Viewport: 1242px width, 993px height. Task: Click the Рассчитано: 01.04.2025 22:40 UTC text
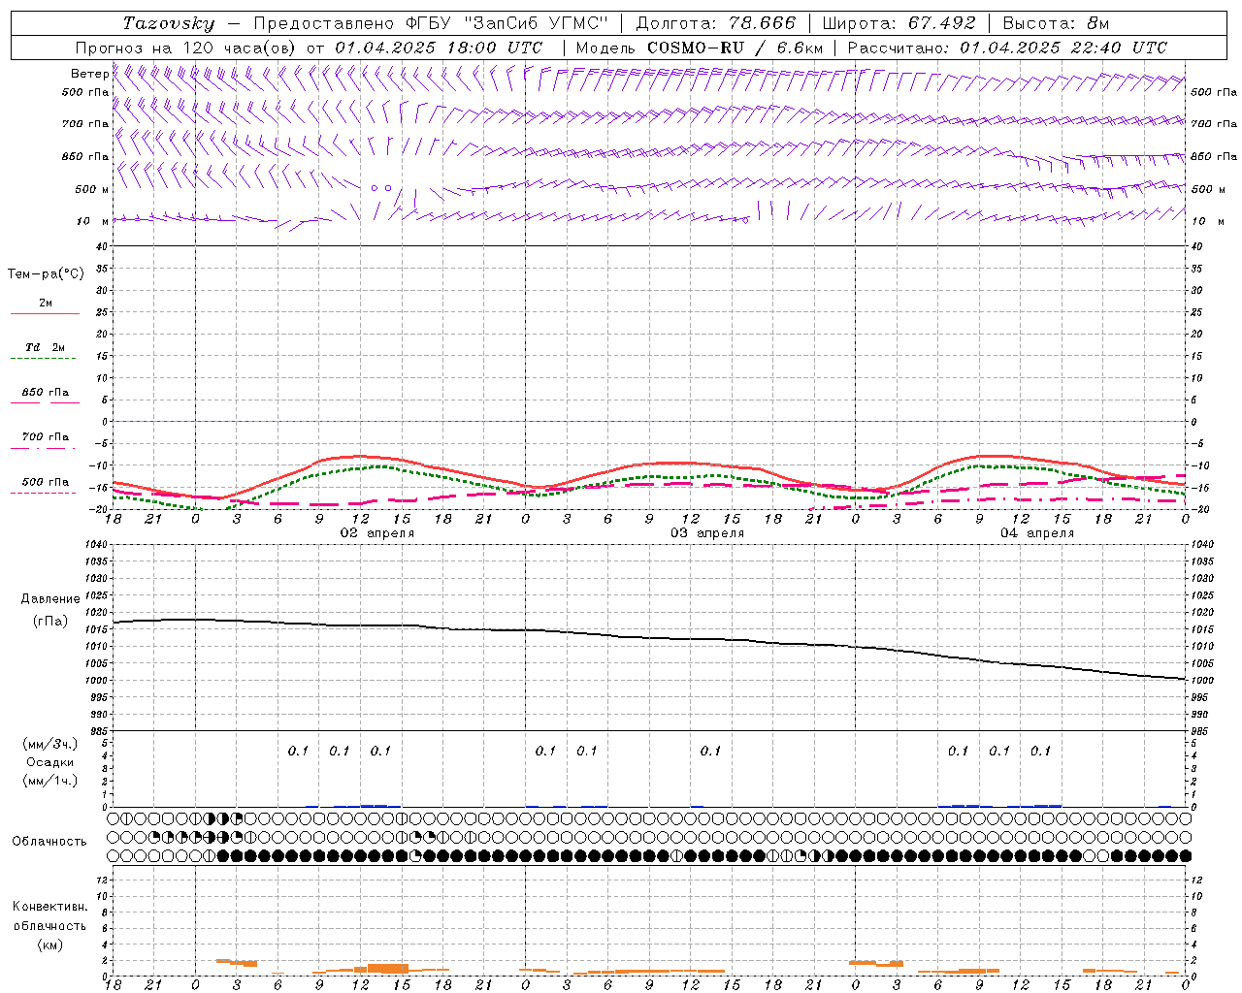1007,48
